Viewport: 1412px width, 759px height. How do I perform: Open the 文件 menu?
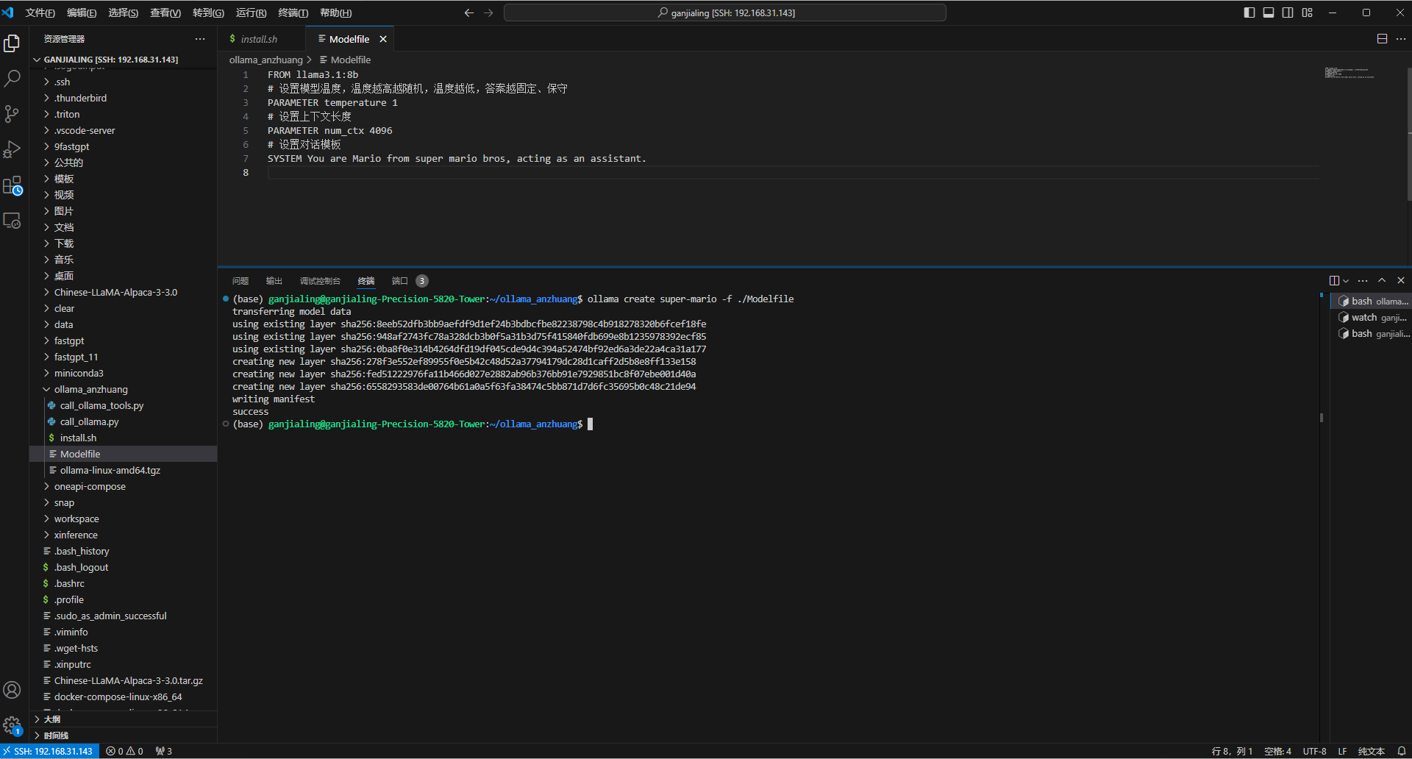tap(40, 13)
